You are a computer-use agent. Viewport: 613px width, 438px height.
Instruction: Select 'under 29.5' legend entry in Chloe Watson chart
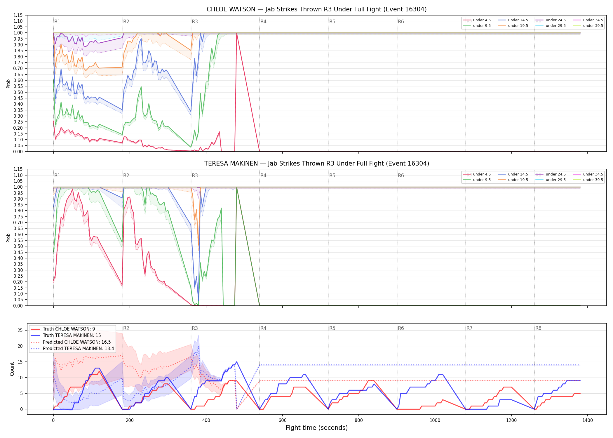click(551, 26)
